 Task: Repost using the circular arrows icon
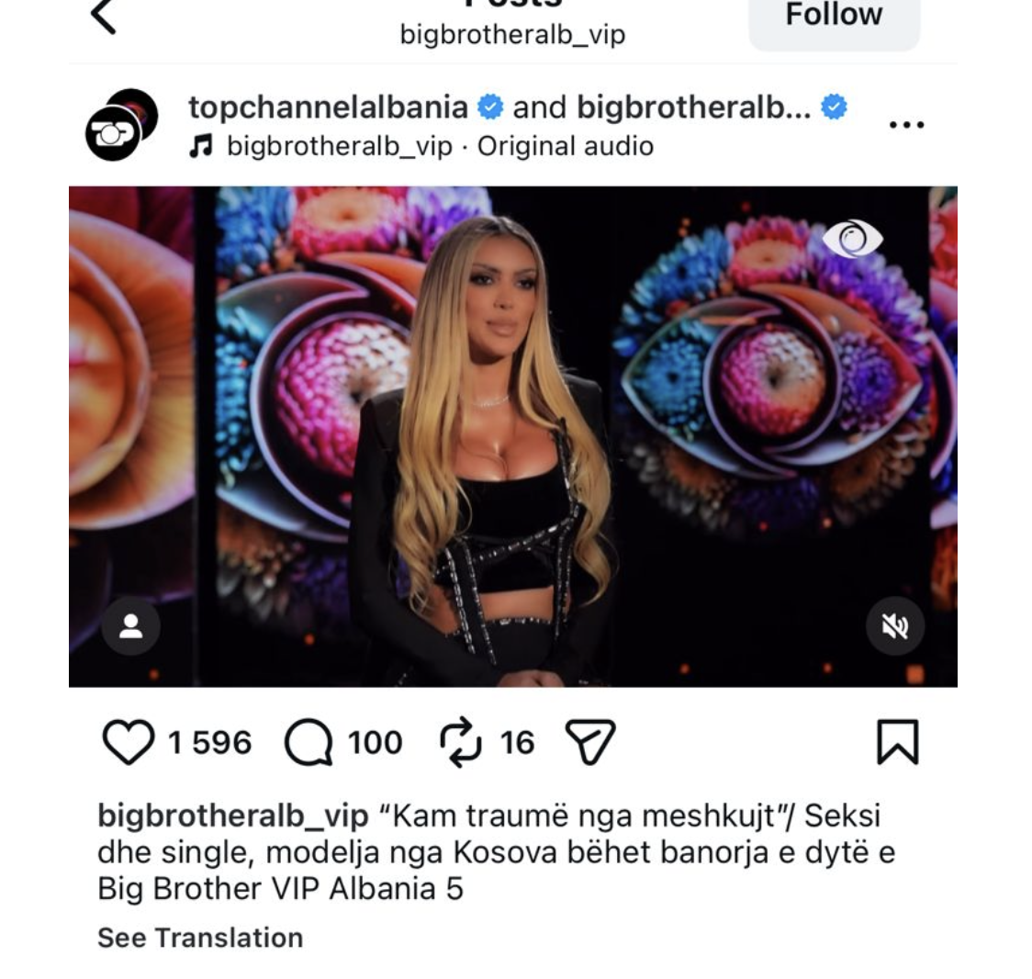(x=461, y=742)
